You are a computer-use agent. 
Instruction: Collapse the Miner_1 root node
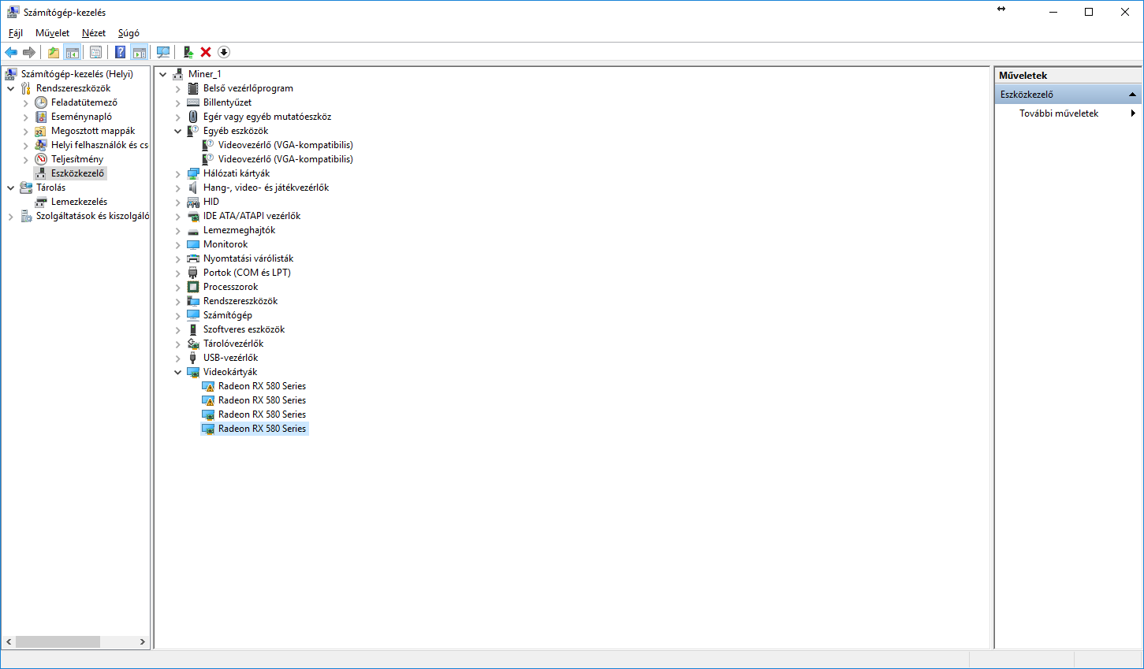point(163,74)
